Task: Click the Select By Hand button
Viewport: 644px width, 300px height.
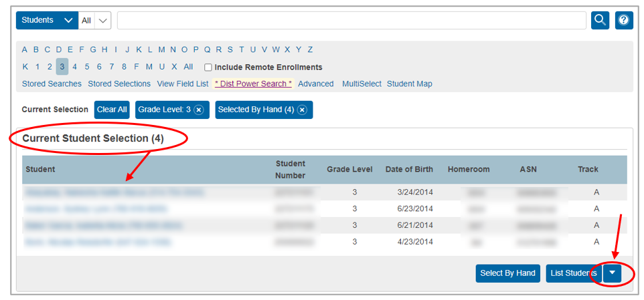Action: [x=507, y=273]
